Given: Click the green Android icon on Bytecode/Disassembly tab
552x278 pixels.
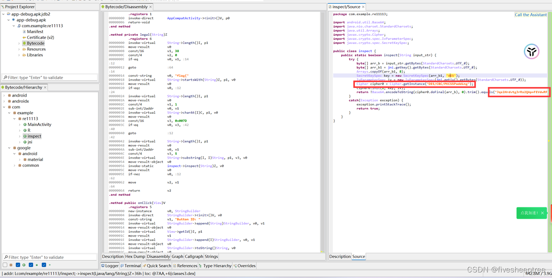Looking at the screenshot, I should 103,7.
